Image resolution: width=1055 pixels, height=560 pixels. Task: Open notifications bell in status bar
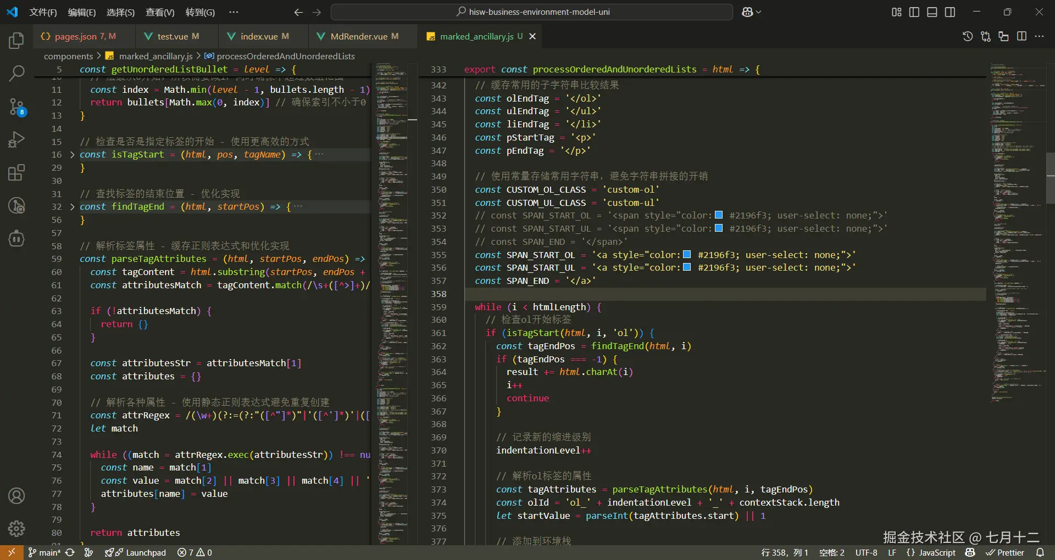(x=1040, y=552)
